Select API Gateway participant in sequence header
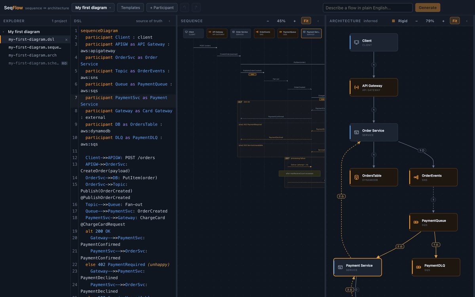 click(217, 33)
